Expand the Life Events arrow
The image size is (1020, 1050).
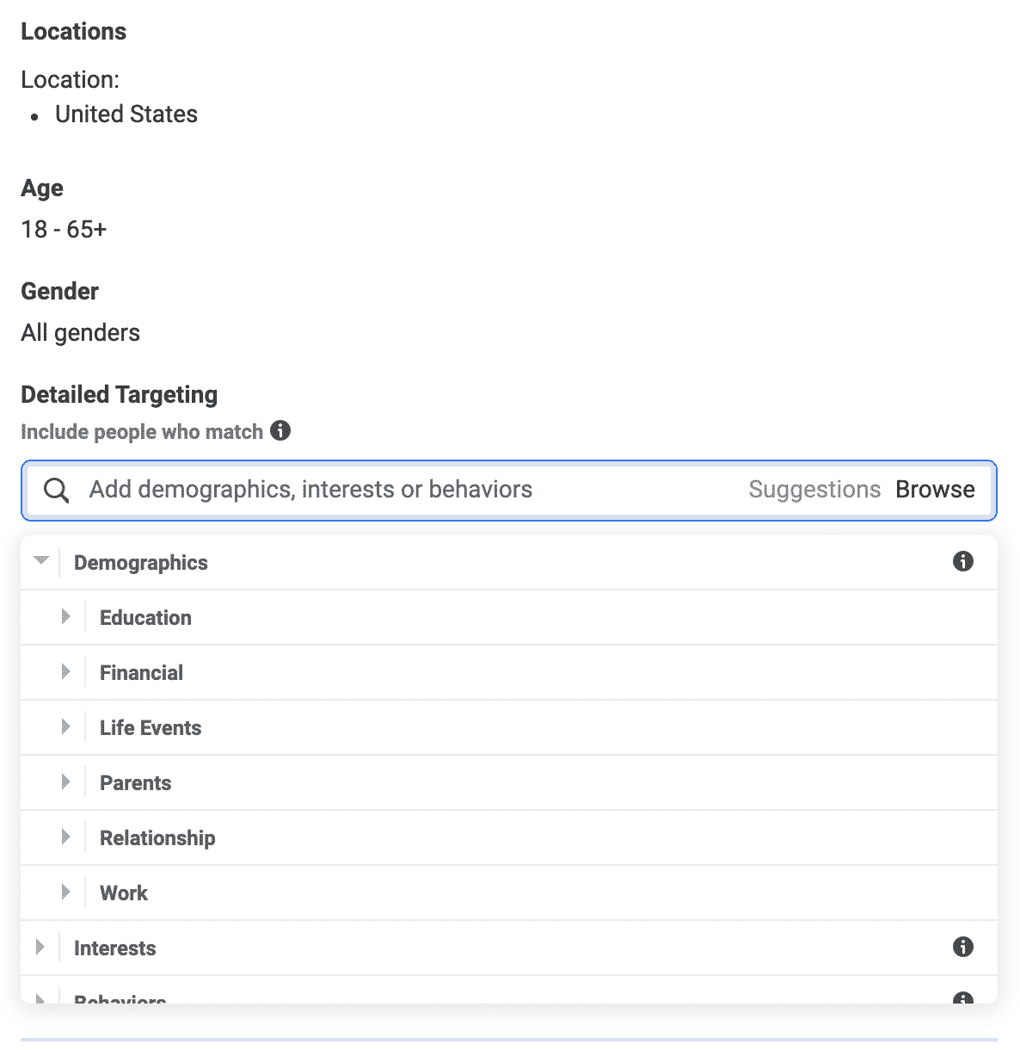point(65,726)
